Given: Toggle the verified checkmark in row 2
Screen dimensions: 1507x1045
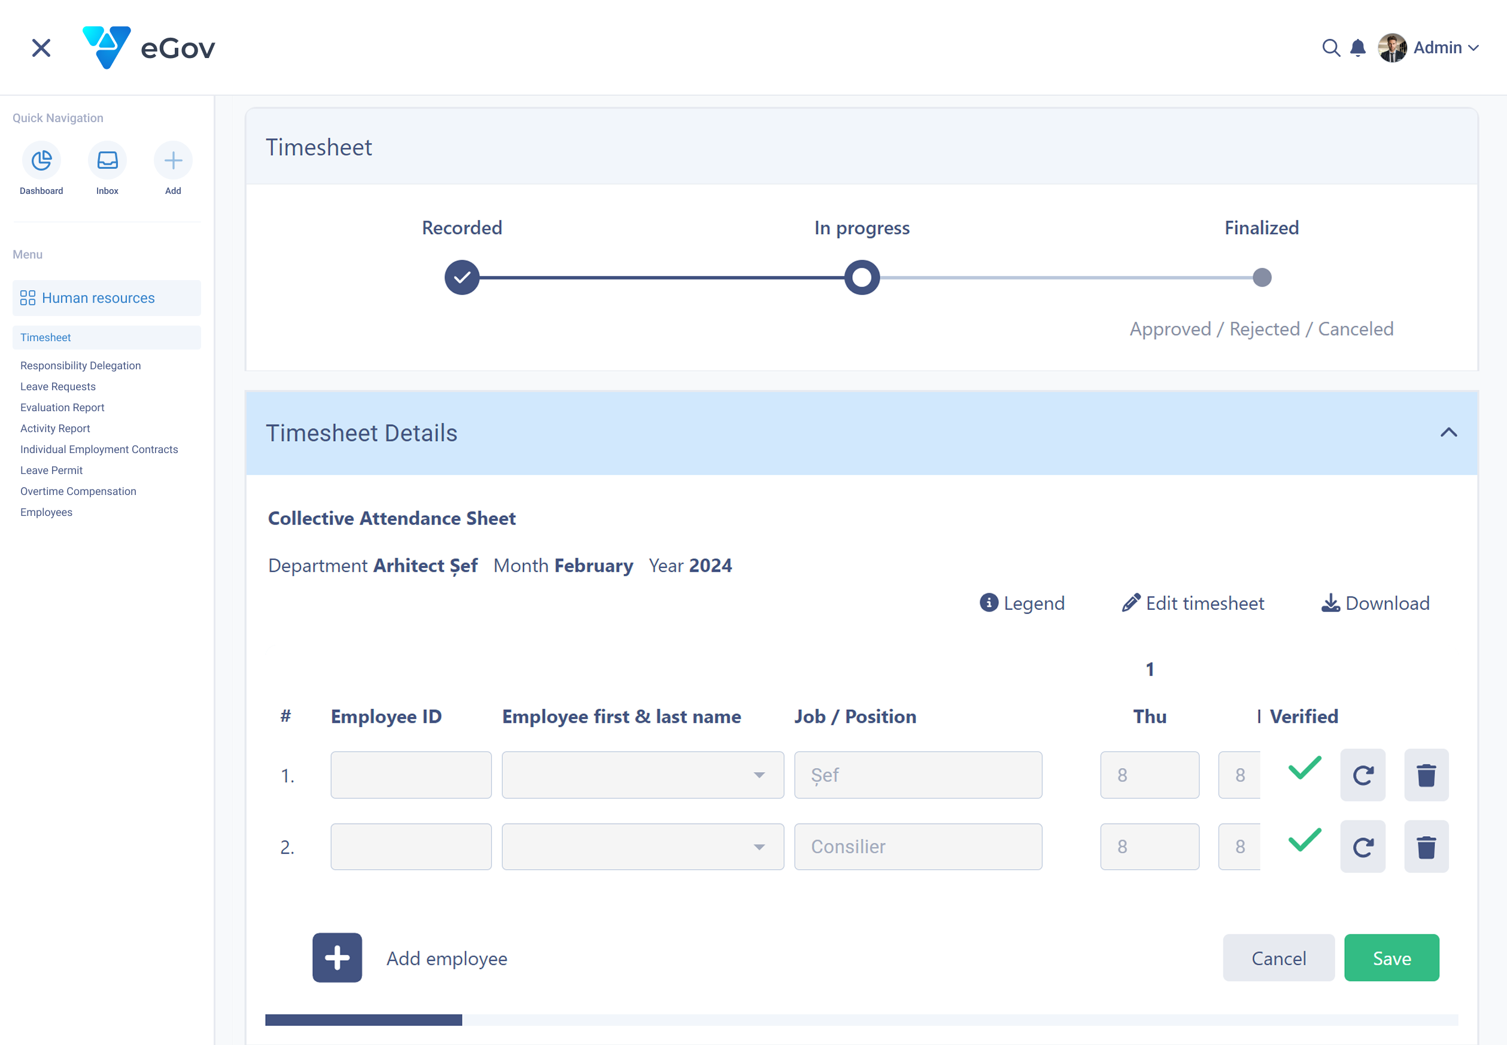Looking at the screenshot, I should [x=1304, y=840].
